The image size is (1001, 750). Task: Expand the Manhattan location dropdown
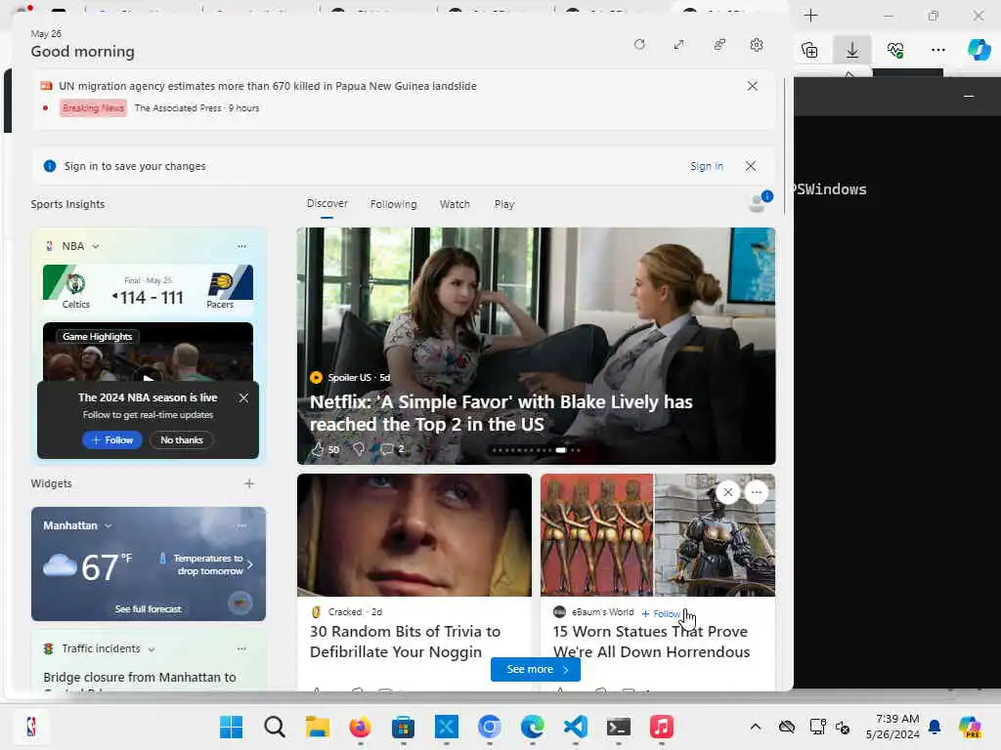pyautogui.click(x=108, y=526)
